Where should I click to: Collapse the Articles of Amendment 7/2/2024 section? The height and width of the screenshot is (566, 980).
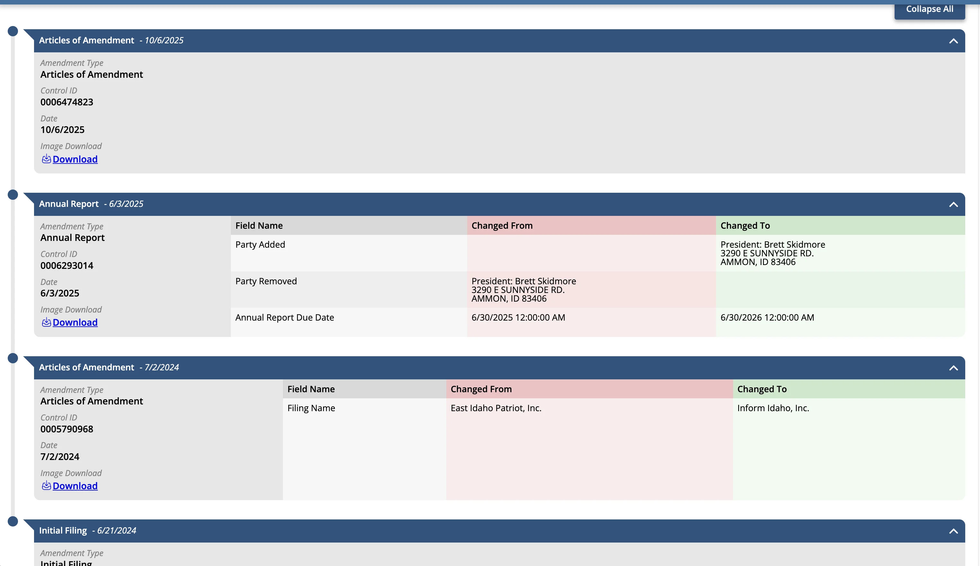pyautogui.click(x=953, y=368)
